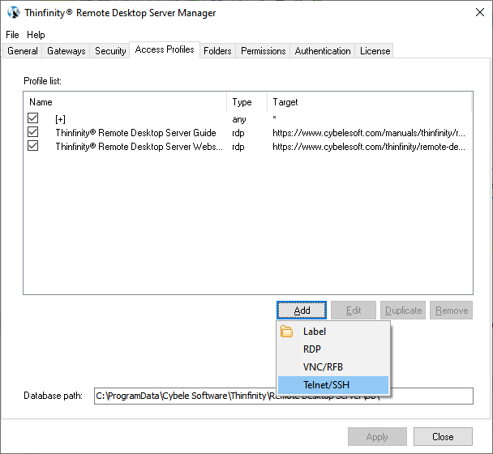Viewport: 493px width, 454px height.
Task: Open the Permissions tab
Action: [264, 51]
